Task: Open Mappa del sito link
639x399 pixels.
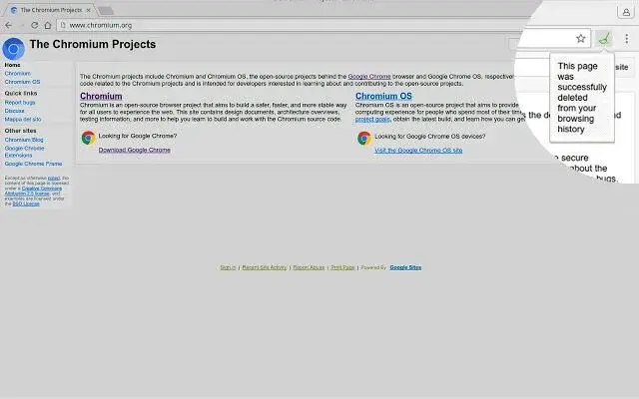Action: click(x=23, y=120)
